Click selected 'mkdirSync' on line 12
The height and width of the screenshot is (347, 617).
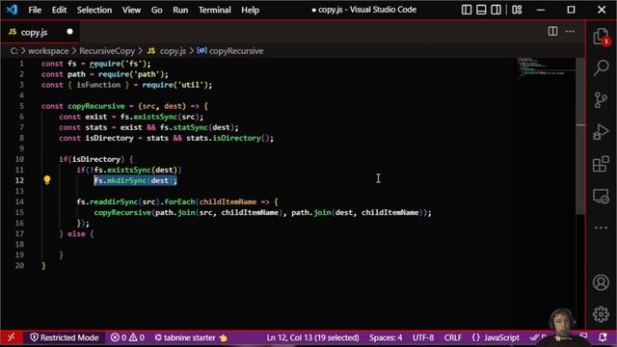[x=126, y=180]
